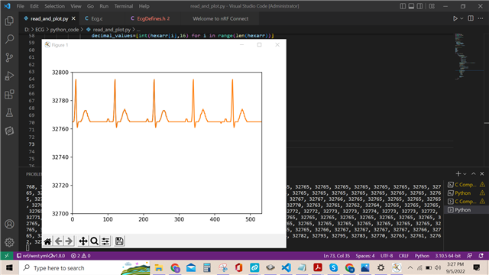
Task: Go forward to next plot view
Action: [69, 241]
